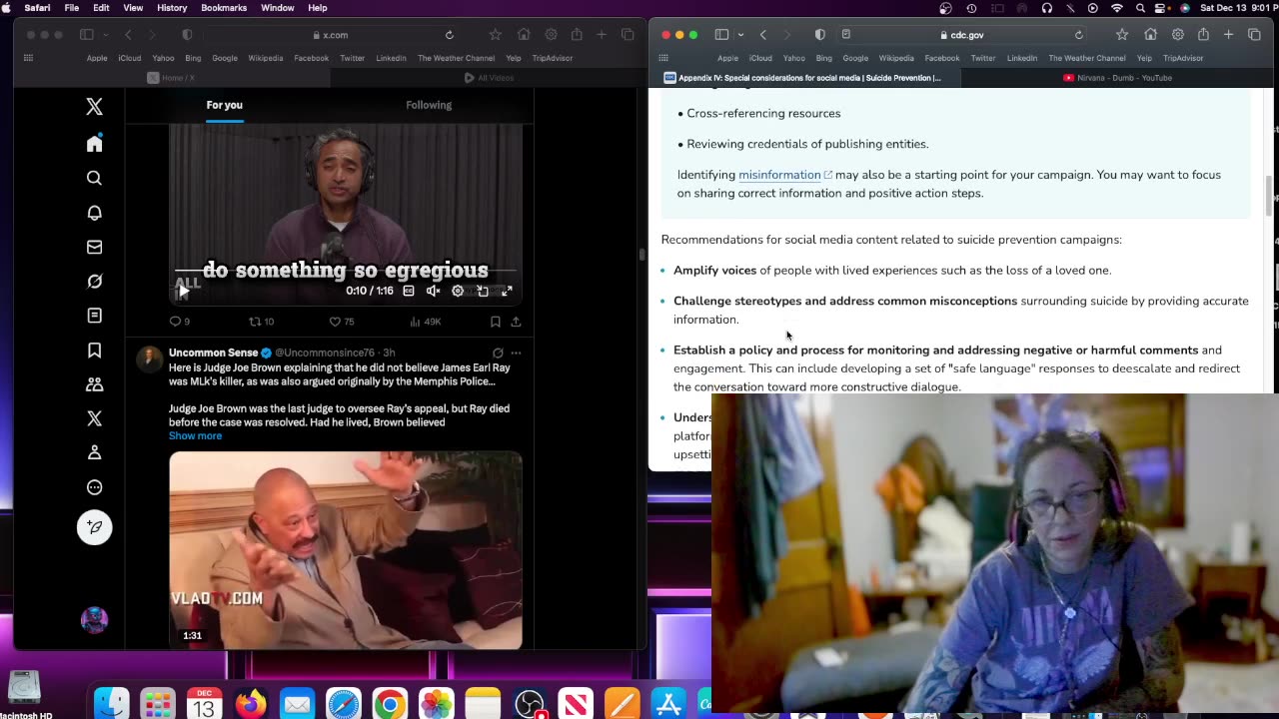Show tab overview in cdc.gov window
The height and width of the screenshot is (719, 1279).
[1254, 35]
